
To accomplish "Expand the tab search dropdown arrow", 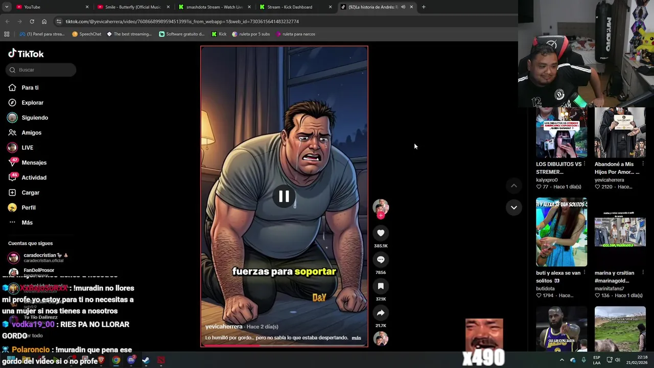I will [x=7, y=7].
